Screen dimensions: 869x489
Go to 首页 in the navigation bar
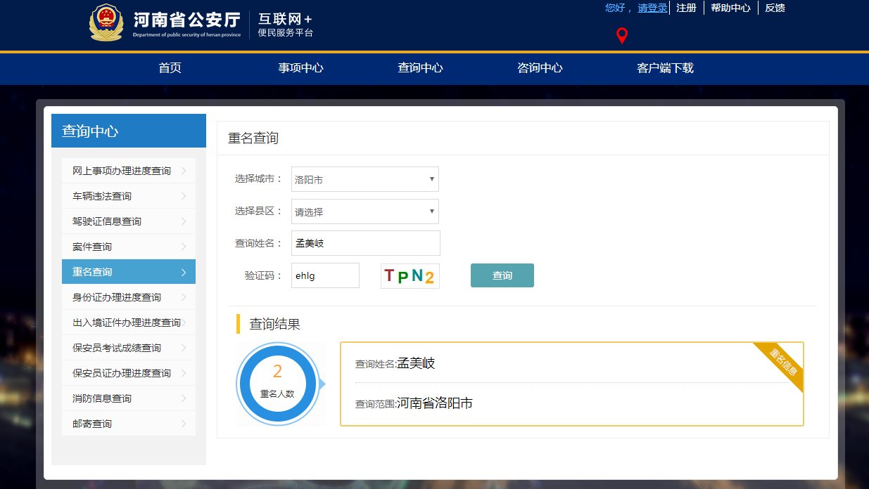169,68
